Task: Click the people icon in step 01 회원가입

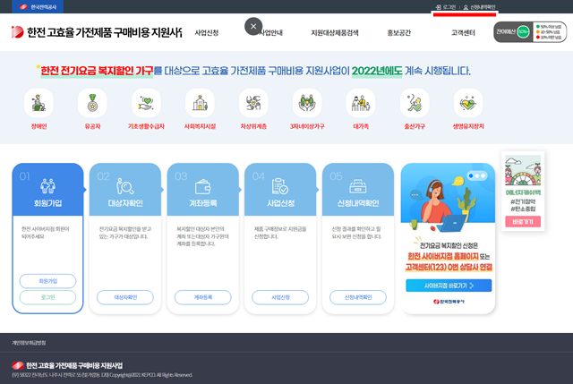Action: point(47,186)
